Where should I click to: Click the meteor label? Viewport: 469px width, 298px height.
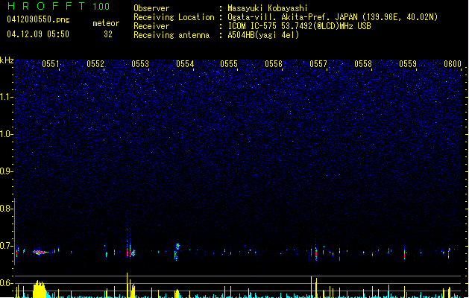(x=106, y=23)
